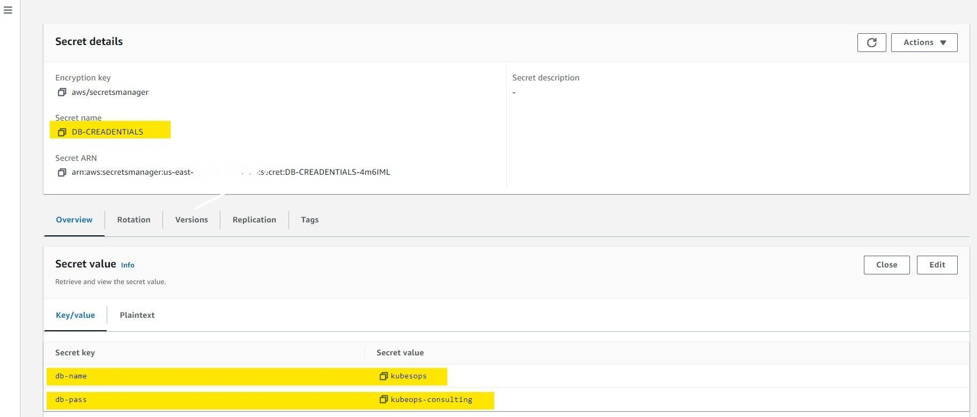Refresh the secret details
Viewport: 977px width, 417px height.
pos(871,42)
